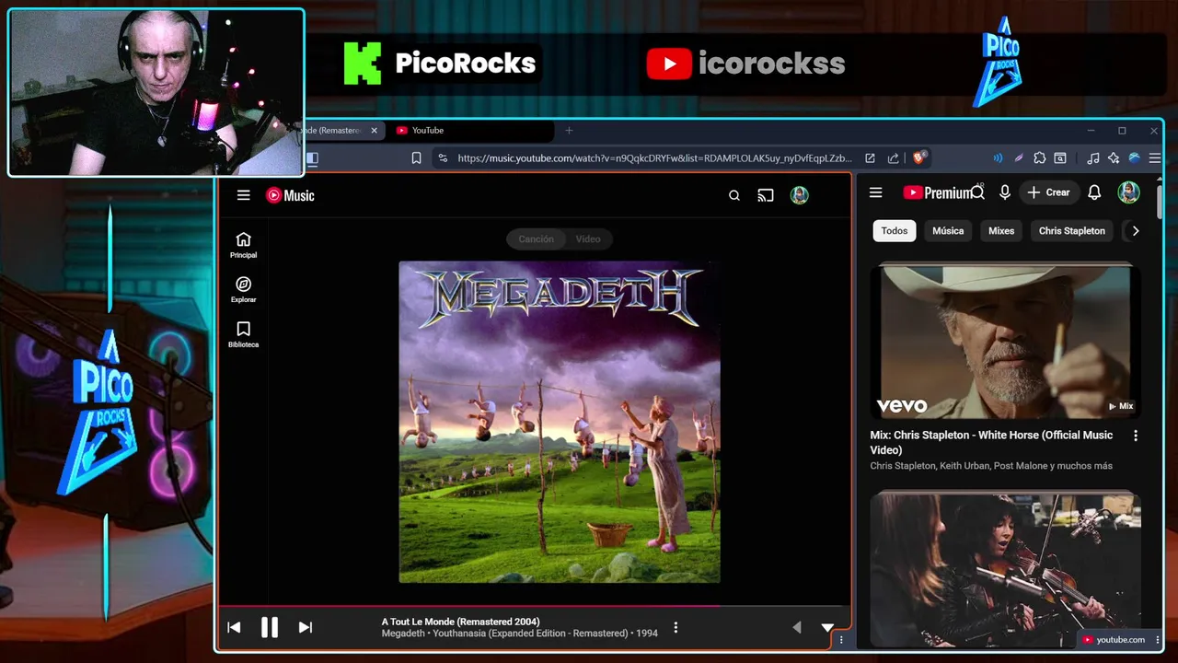
Task: Open the YouTube Music hamburger menu
Action: click(243, 195)
